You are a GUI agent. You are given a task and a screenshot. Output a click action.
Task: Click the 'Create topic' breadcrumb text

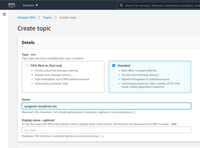tap(68, 17)
